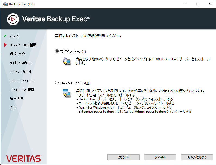The image size is (216, 165).
Task: Select the カスタムインストール radio button
Action: pos(57,83)
